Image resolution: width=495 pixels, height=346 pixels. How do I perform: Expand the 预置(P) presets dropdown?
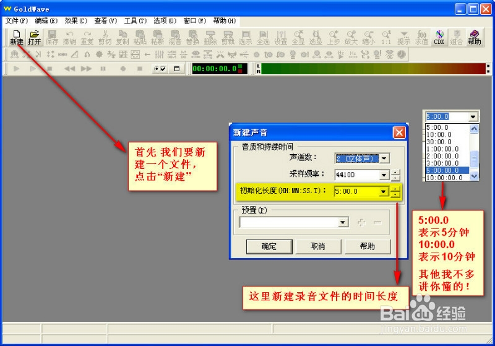pyautogui.click(x=343, y=223)
